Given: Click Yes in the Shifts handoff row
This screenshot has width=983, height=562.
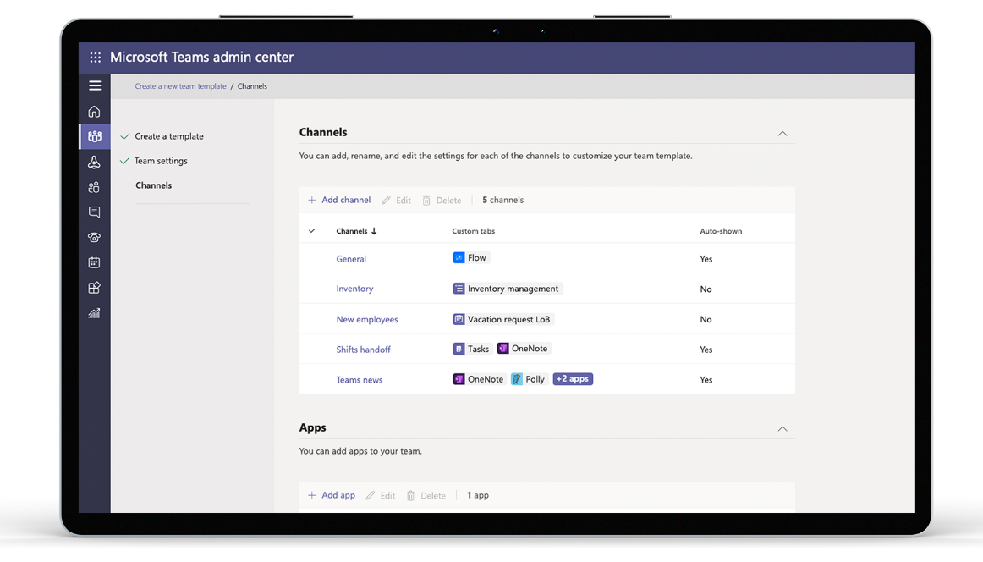Looking at the screenshot, I should (x=706, y=350).
